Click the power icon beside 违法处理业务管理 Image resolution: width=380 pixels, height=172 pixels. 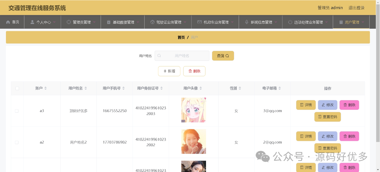click(290, 22)
